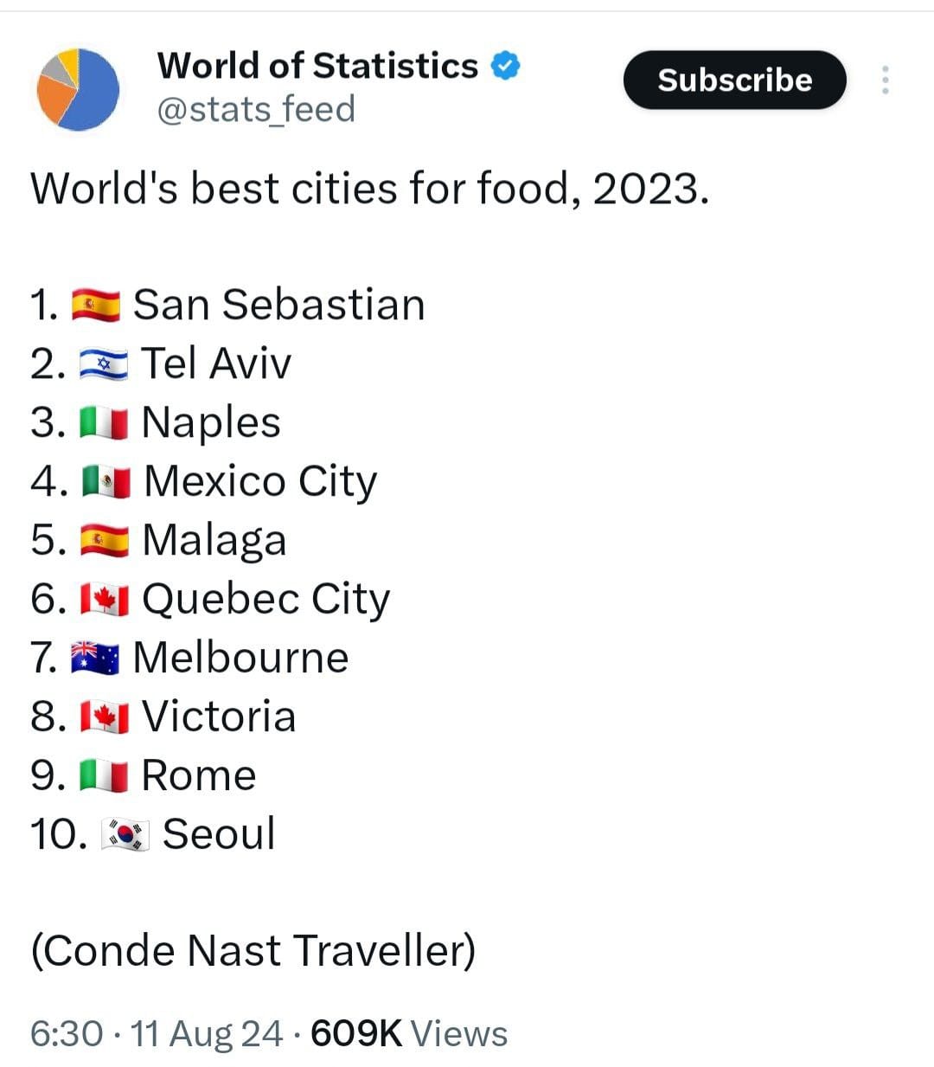Click the Australia flag beside Melbourne
This screenshot has height=1067, width=934.
tap(95, 659)
